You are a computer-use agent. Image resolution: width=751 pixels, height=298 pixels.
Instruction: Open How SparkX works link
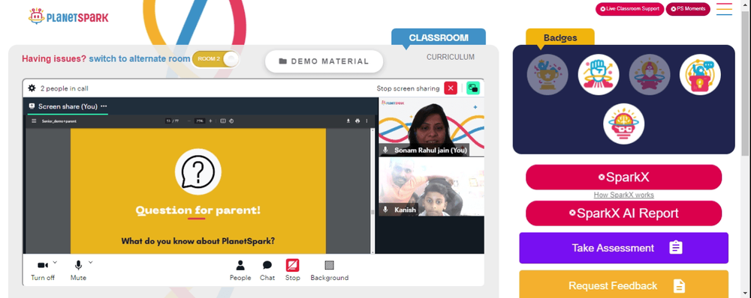click(x=623, y=195)
